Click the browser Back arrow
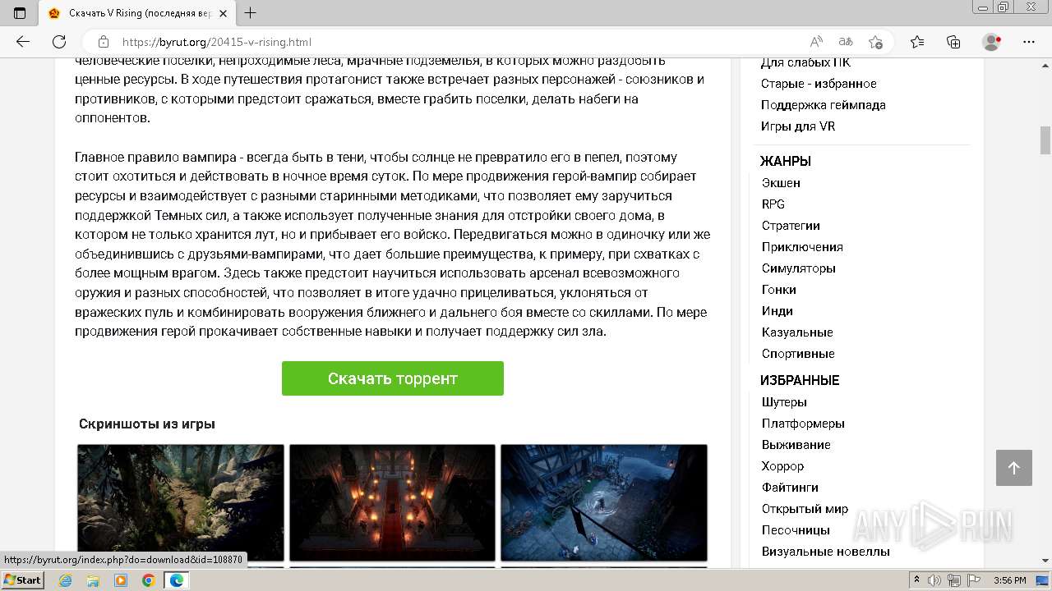This screenshot has height=591, width=1052. [x=23, y=42]
